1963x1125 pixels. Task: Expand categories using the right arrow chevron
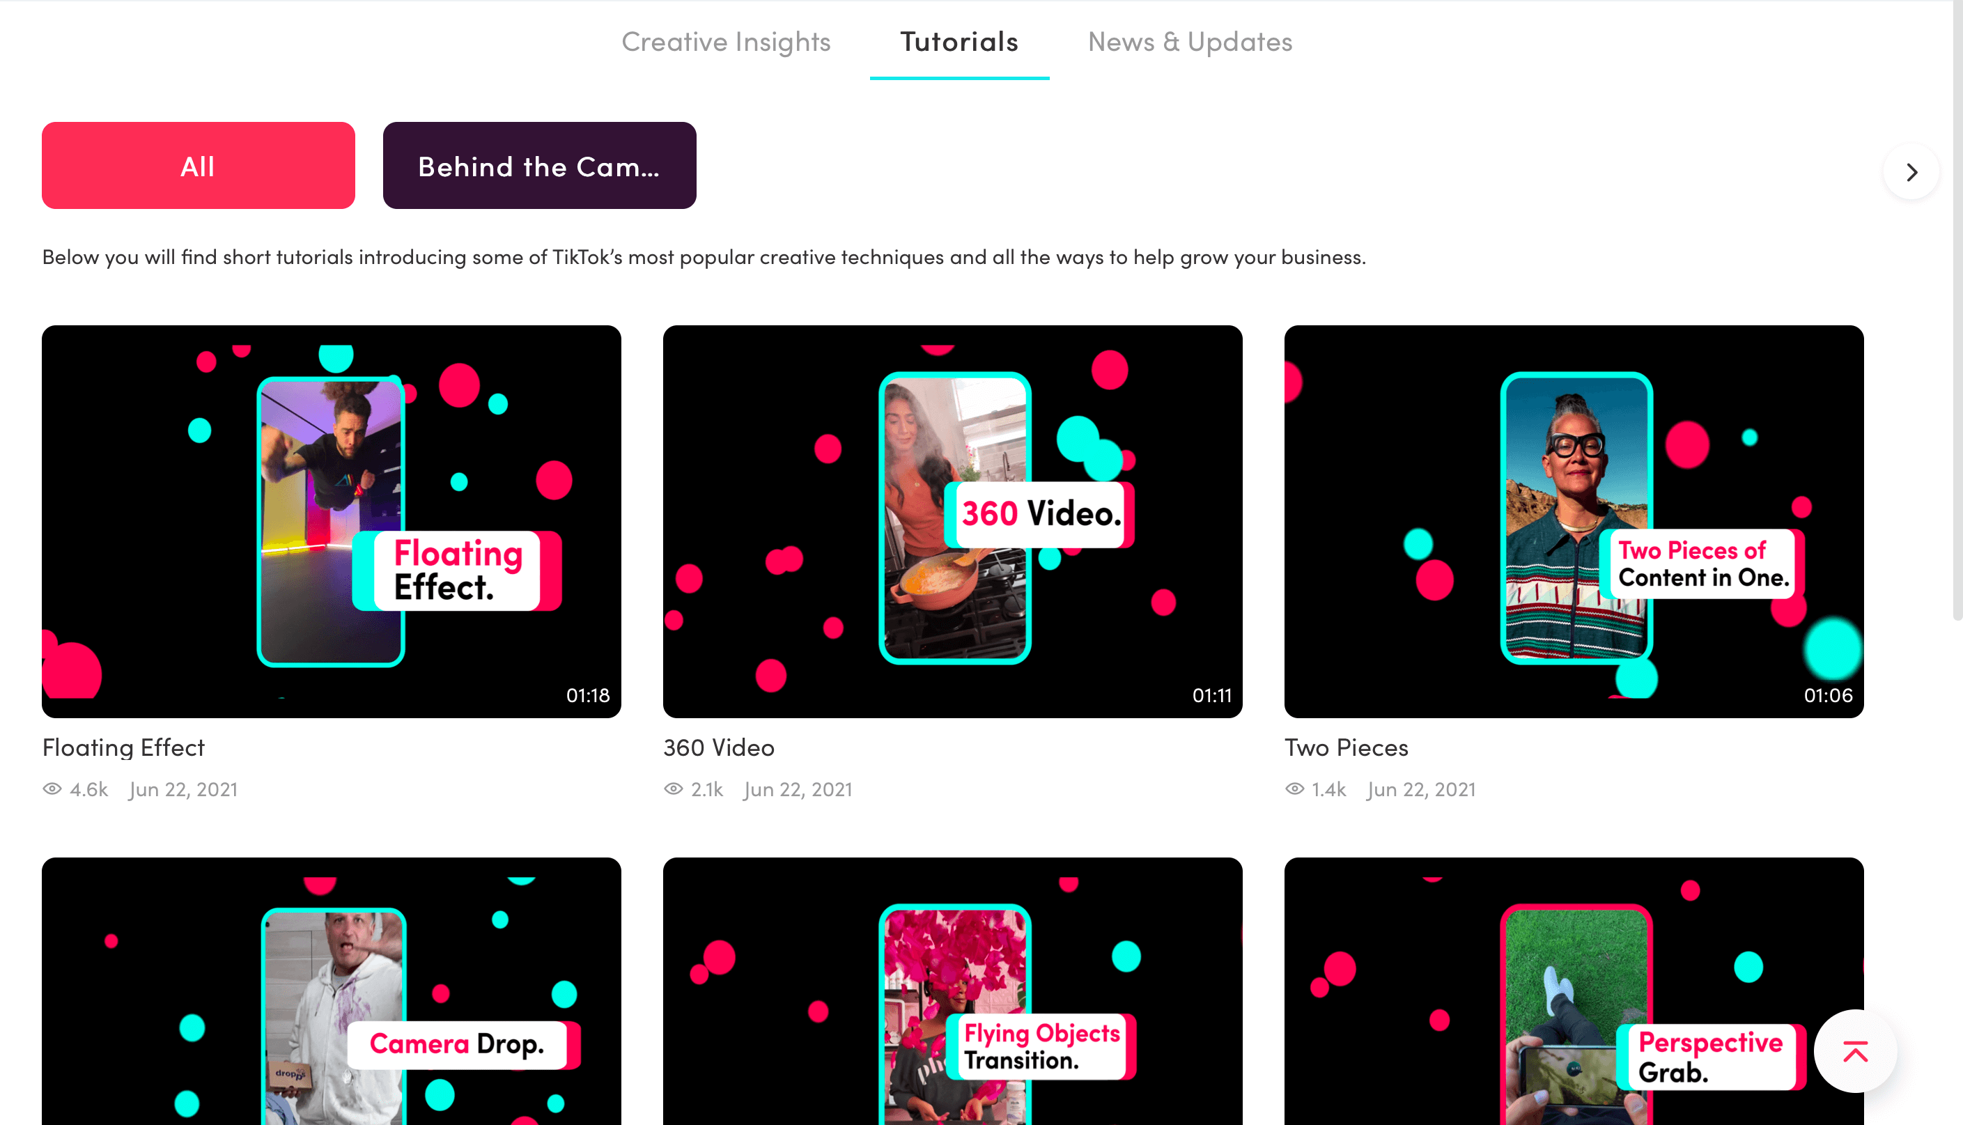click(x=1911, y=173)
